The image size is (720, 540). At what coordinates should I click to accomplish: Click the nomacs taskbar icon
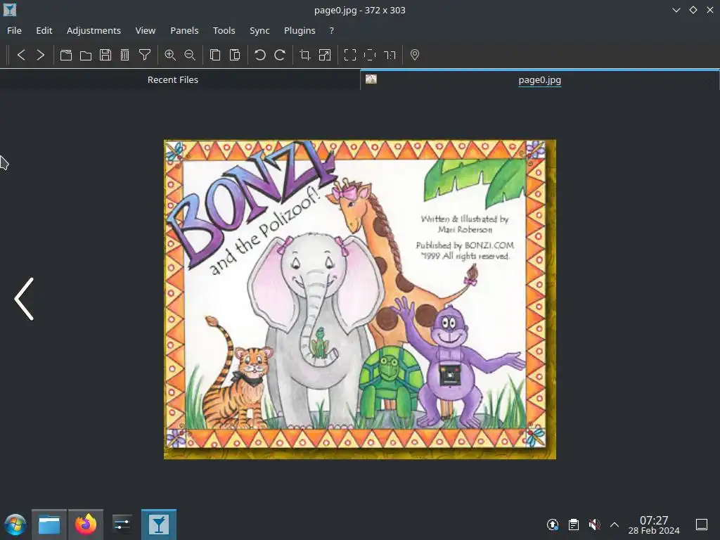point(159,525)
